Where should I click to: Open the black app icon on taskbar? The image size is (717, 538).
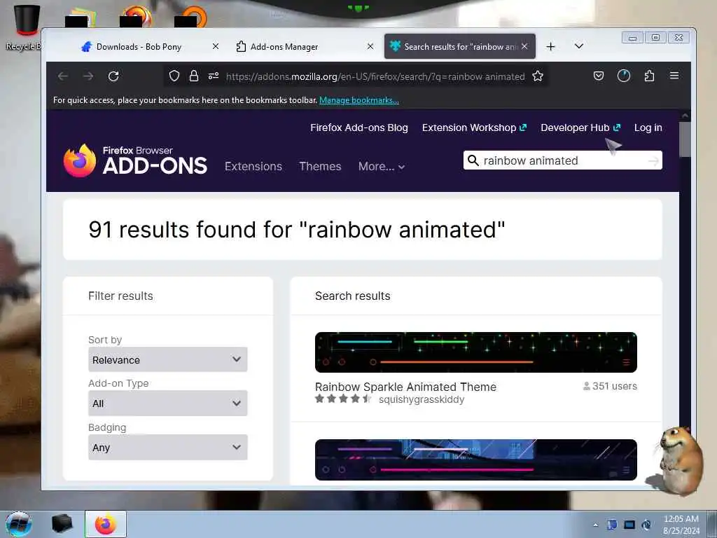[62, 524]
